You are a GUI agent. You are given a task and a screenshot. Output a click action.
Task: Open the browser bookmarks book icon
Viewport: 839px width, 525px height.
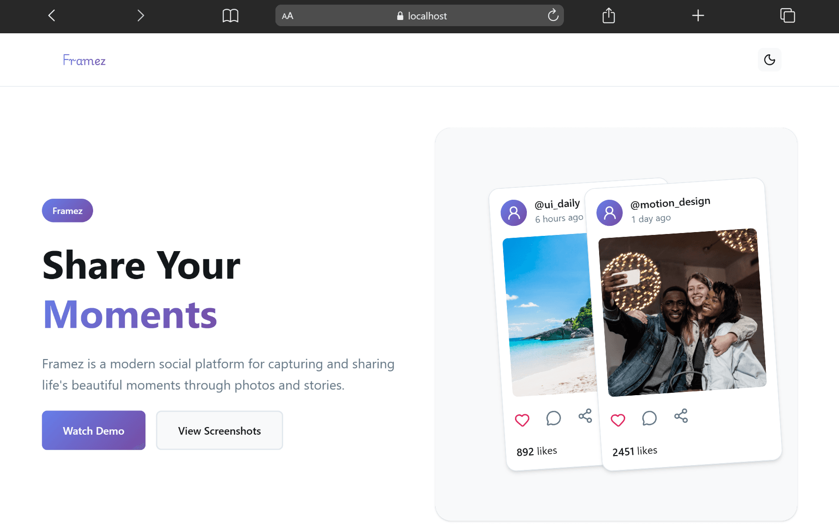tap(230, 16)
